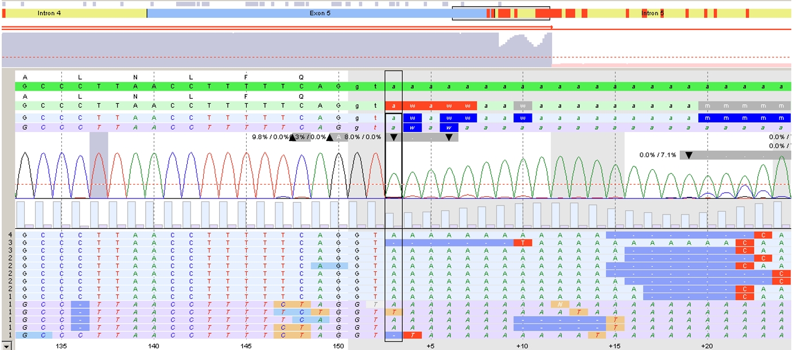Select the red C mismatch in the top read row
Viewport: 793px width, 350px height.
(763, 235)
